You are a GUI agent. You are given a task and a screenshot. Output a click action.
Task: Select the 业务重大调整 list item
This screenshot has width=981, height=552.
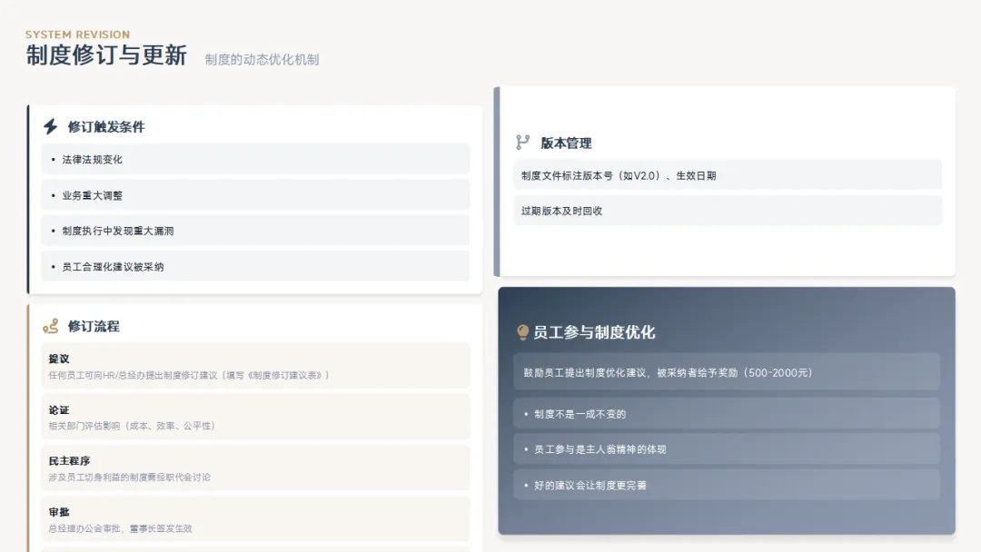pos(255,195)
